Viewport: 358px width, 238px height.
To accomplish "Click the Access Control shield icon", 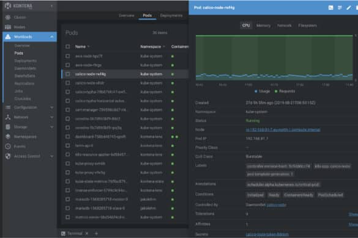I will pyautogui.click(x=8, y=156).
